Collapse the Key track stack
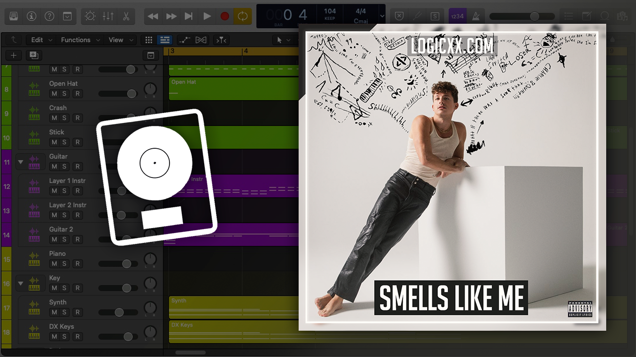Viewport: 636px width, 357px height. pyautogui.click(x=20, y=284)
